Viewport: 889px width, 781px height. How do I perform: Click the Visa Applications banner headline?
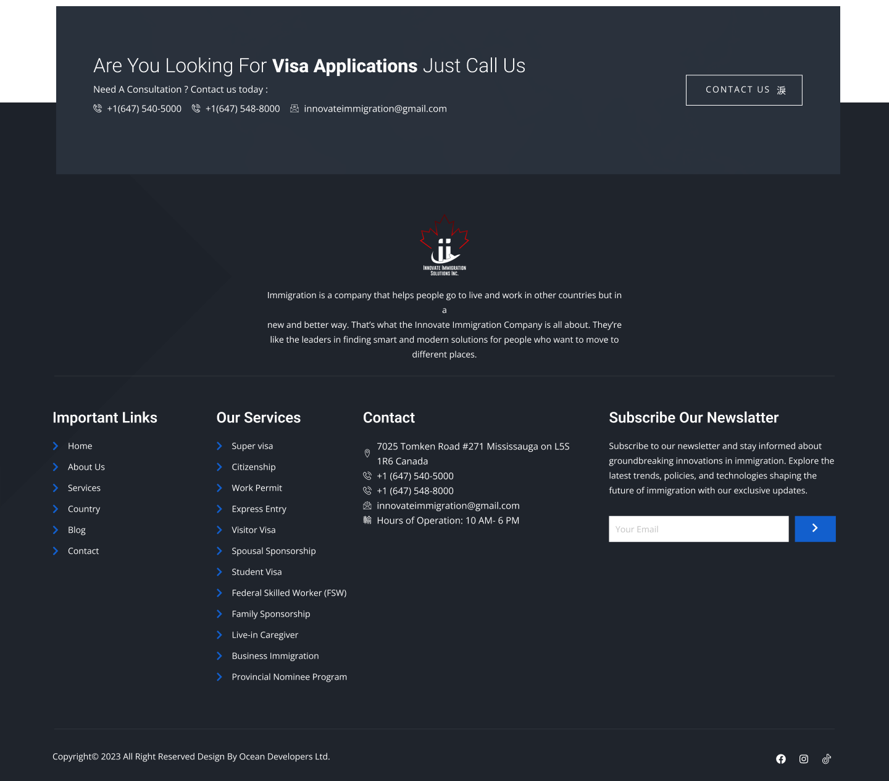[345, 65]
